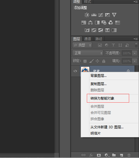The image size is (139, 158).
Task: Add a Gradient Map adjustment
Action: click(114, 30)
